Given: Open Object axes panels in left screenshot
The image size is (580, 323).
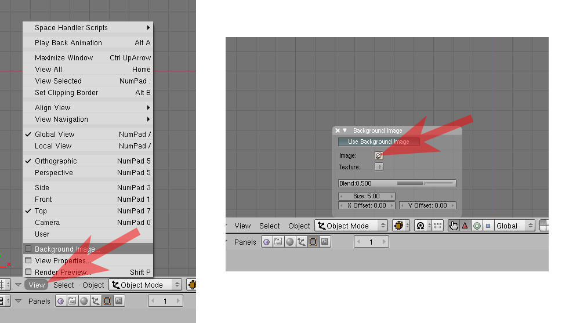Looking at the screenshot, I should [96, 301].
